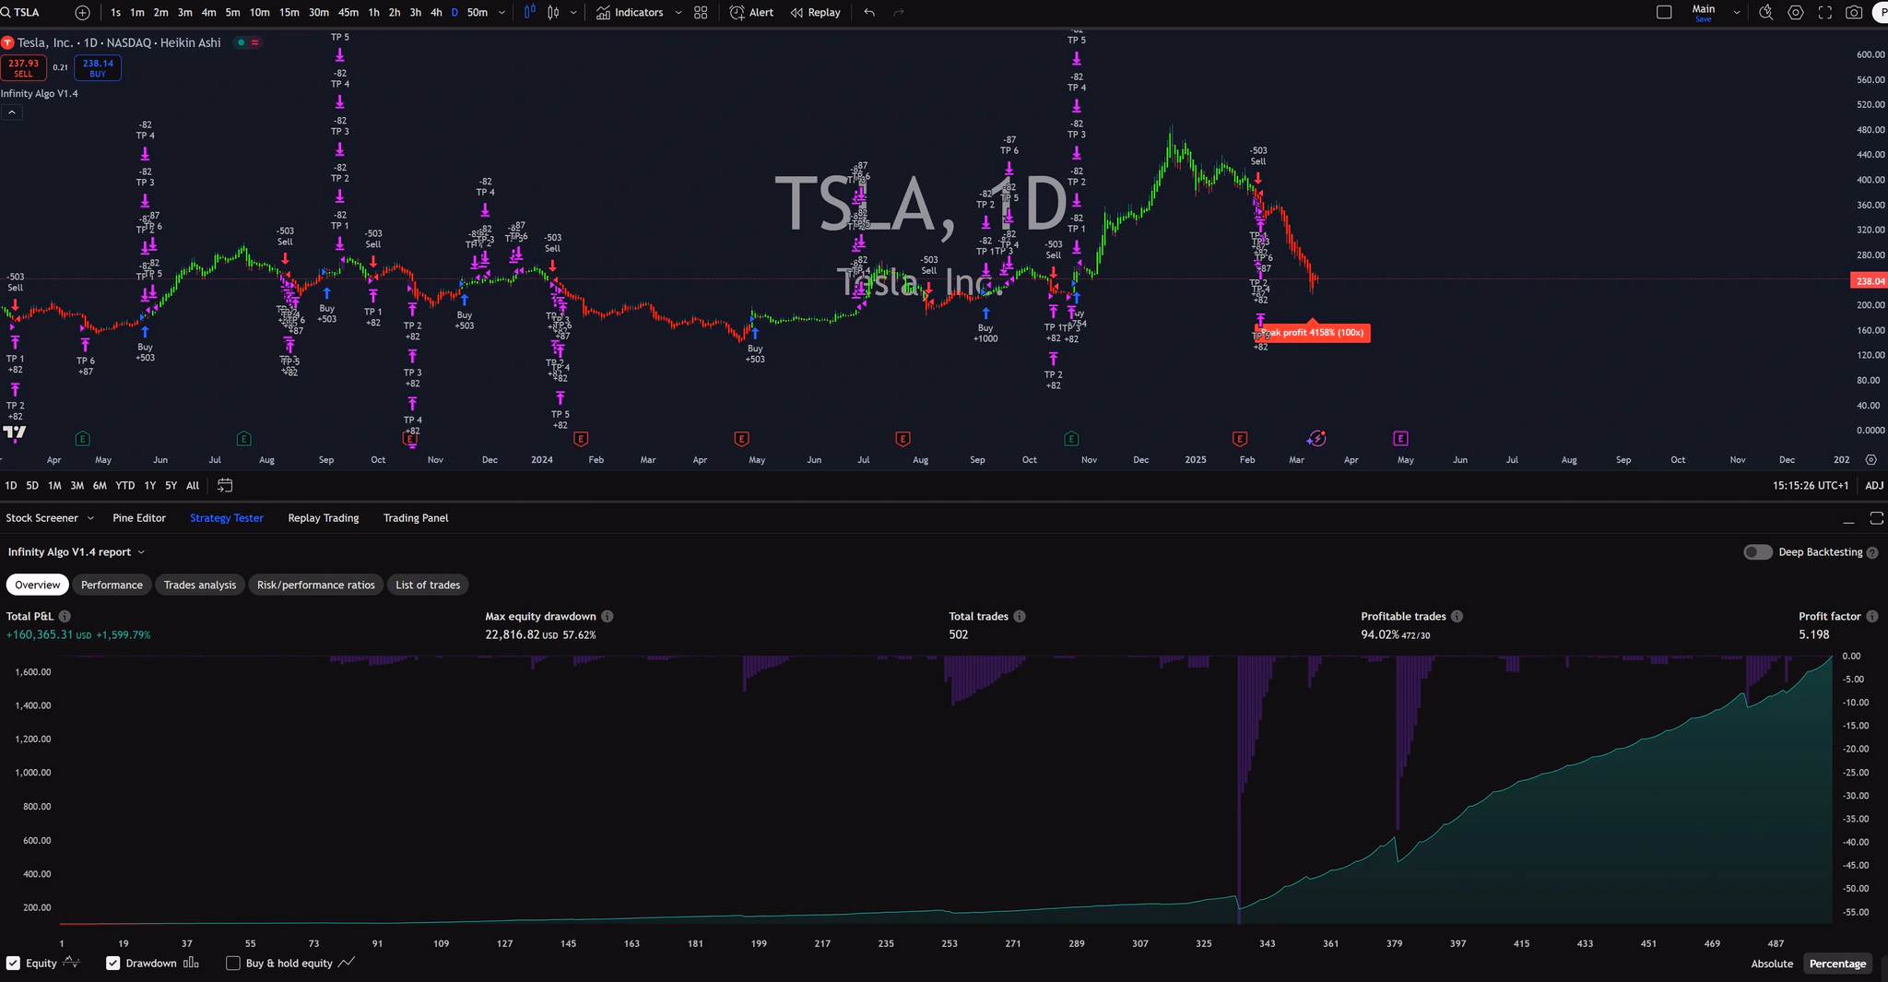Click the compare/add symbol plus icon
Image resolution: width=1888 pixels, height=982 pixels.
pyautogui.click(x=81, y=12)
